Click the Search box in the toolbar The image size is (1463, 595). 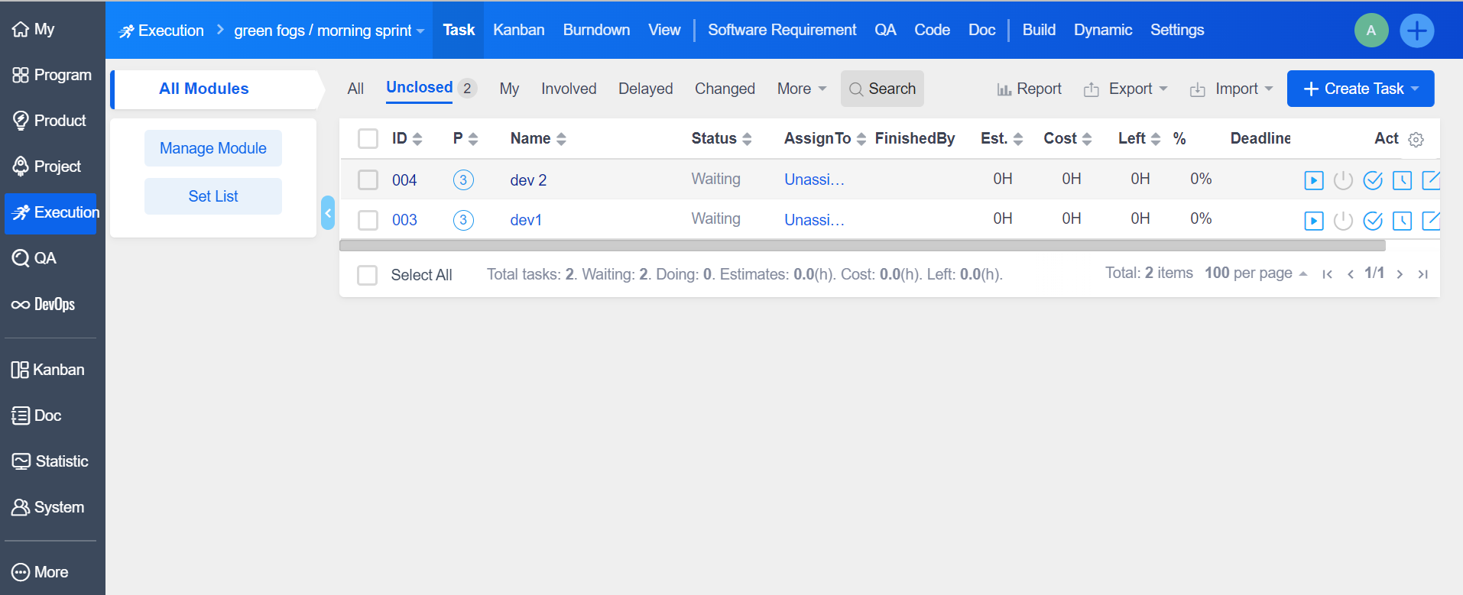pos(882,89)
